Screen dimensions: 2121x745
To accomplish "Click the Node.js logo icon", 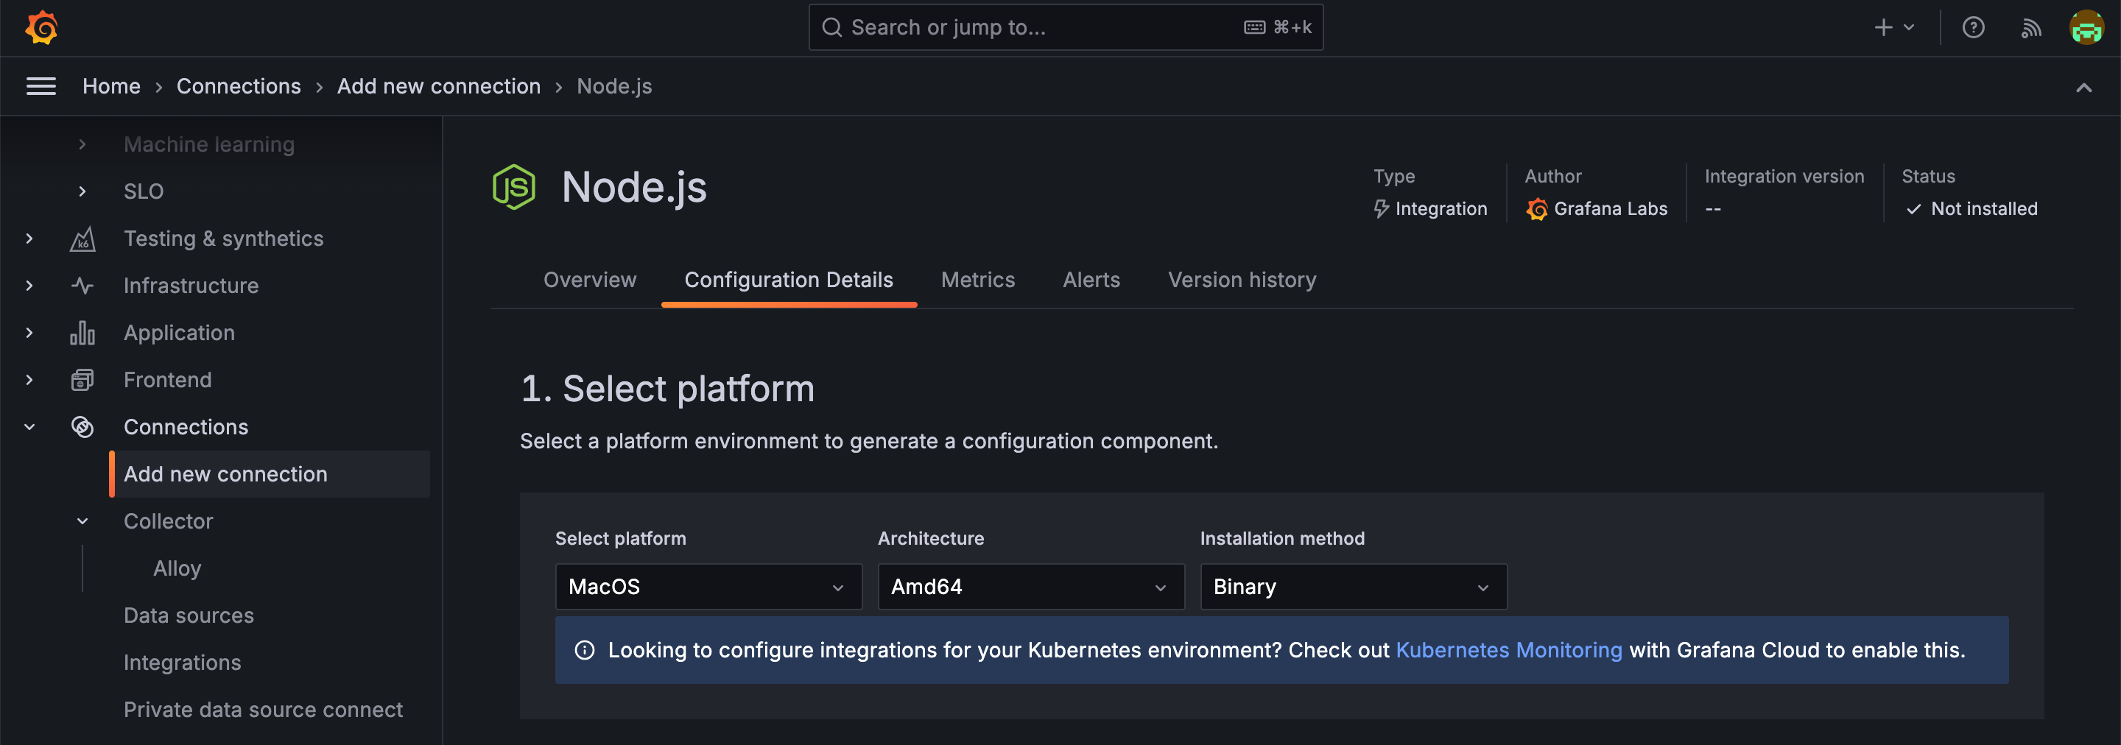I will tap(514, 187).
